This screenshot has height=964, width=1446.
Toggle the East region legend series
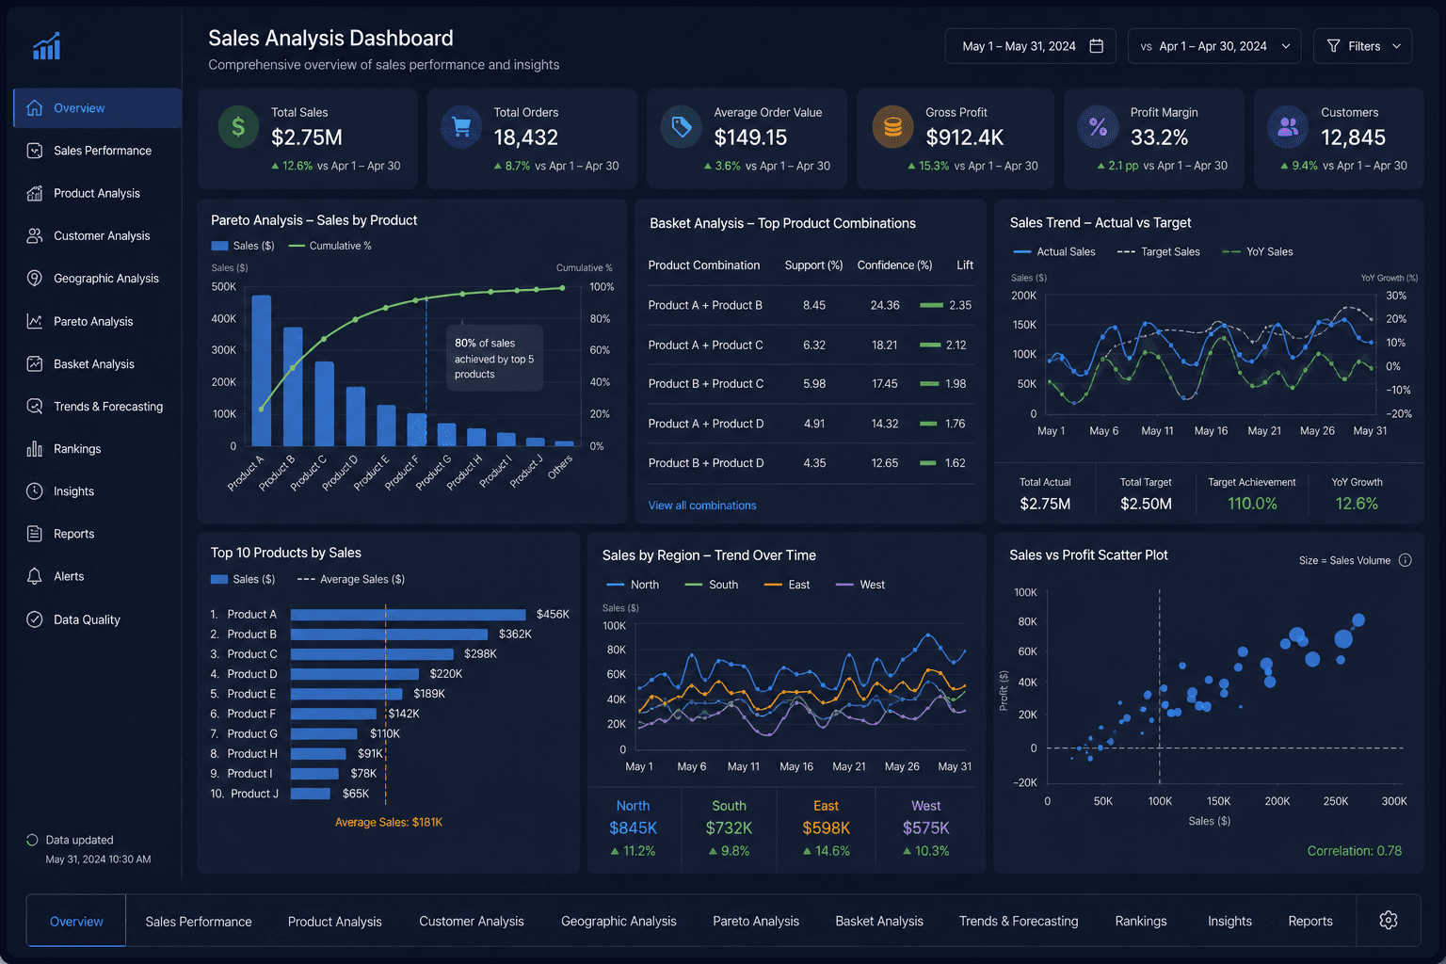pyautogui.click(x=787, y=585)
